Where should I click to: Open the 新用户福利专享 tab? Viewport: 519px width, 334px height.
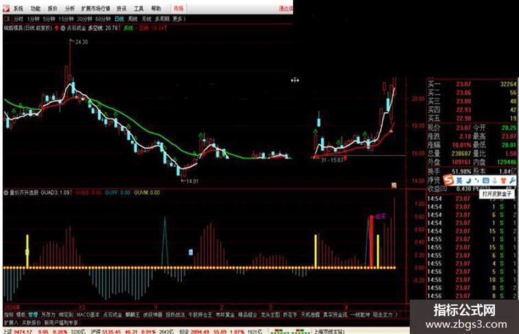point(61,322)
